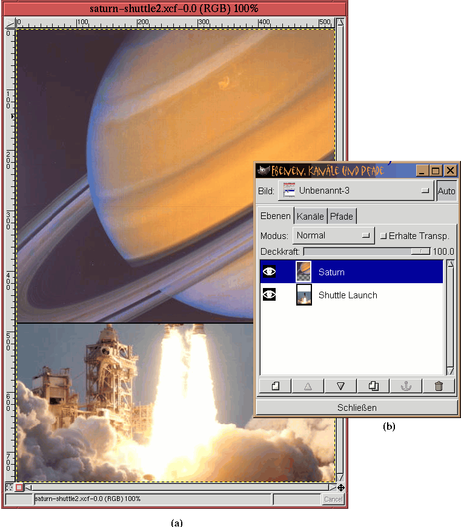Switch to the Pfade tab
This screenshot has width=461, height=527.
[x=341, y=216]
